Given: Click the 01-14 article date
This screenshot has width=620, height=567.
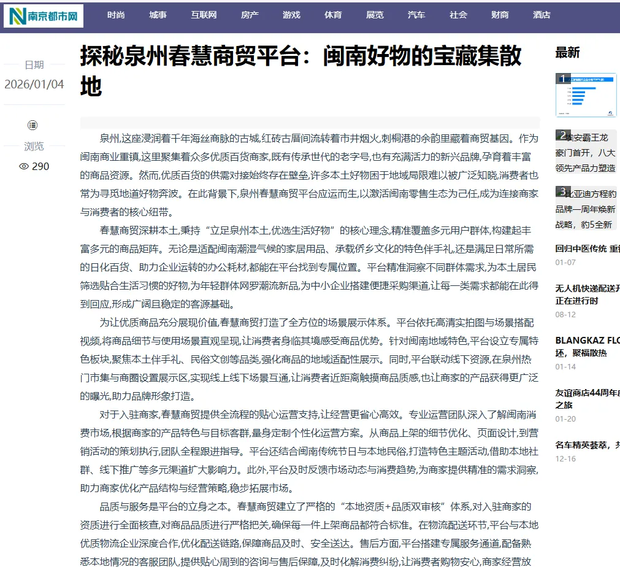Looking at the screenshot, I should click(x=565, y=367).
